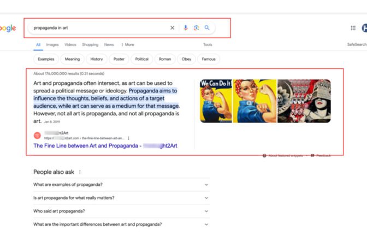Click the Tools button
Viewport: 367px width, 245px height.
(x=208, y=45)
